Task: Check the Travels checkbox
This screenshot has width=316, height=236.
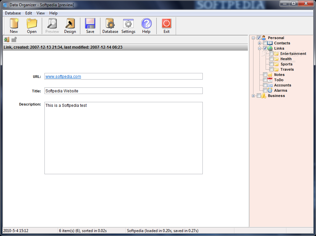Action: (x=272, y=69)
